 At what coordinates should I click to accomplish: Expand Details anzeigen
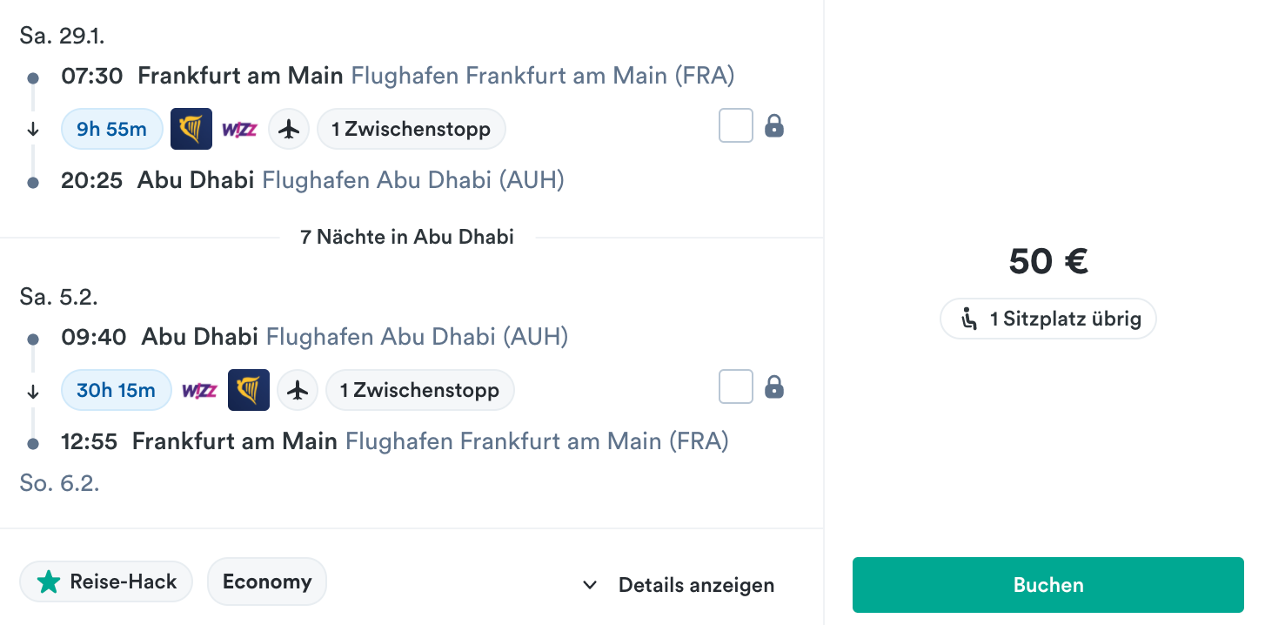[679, 585]
